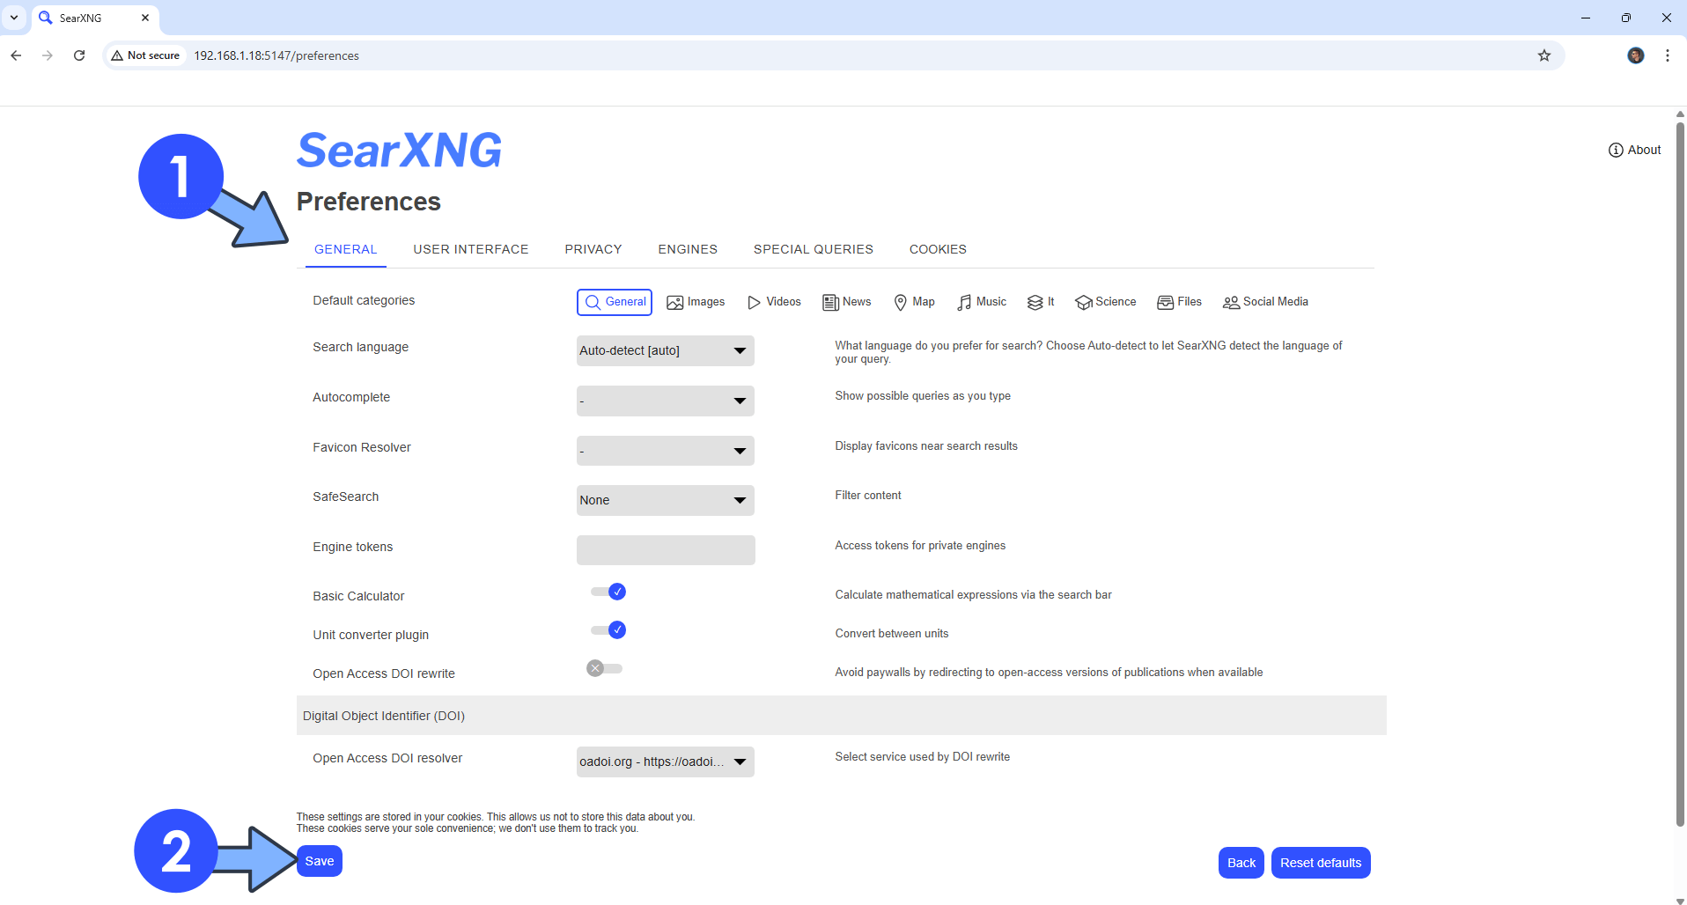Select the Social Media category icon
The width and height of the screenshot is (1687, 905).
point(1231,303)
